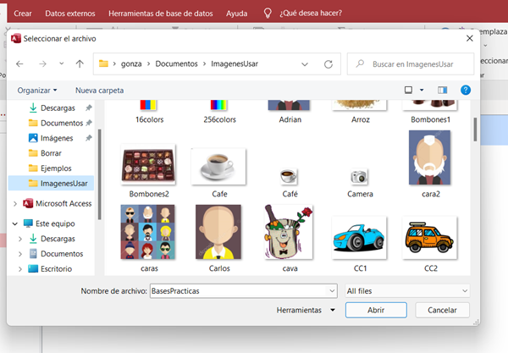Select the CC1 blue car image

pos(359,242)
